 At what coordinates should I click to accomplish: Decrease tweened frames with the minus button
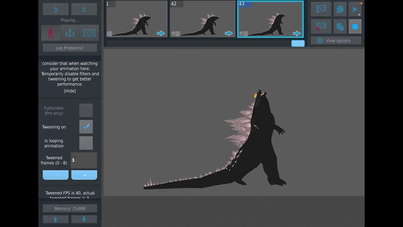pos(56,175)
